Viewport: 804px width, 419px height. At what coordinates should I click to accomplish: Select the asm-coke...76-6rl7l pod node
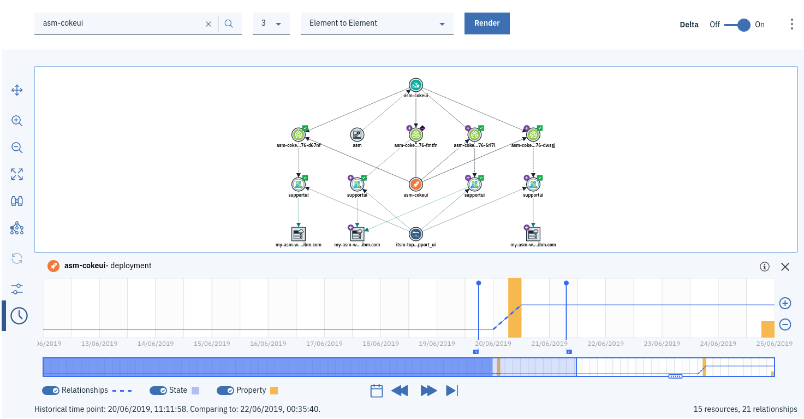point(475,134)
